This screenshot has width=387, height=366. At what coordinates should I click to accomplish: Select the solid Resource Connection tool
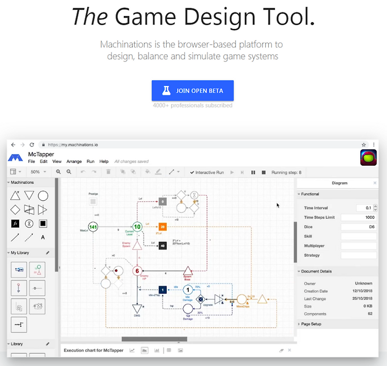click(15, 237)
